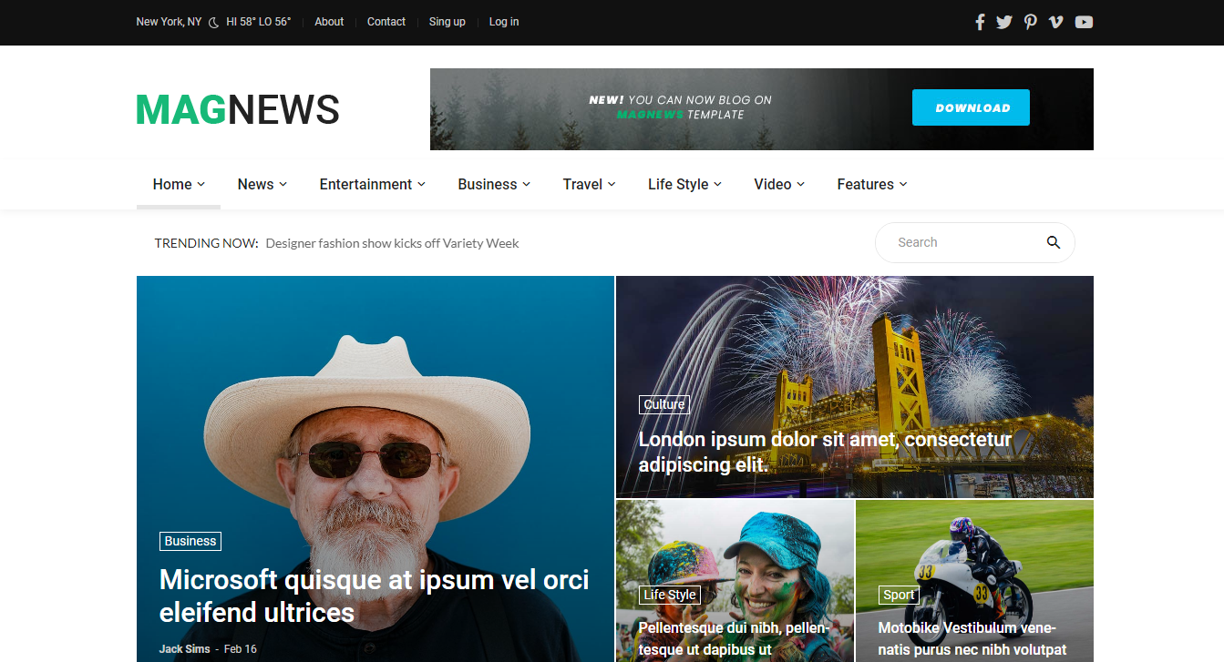Screen dimensions: 1224x662
Task: Open the Contact link
Action: (x=386, y=22)
